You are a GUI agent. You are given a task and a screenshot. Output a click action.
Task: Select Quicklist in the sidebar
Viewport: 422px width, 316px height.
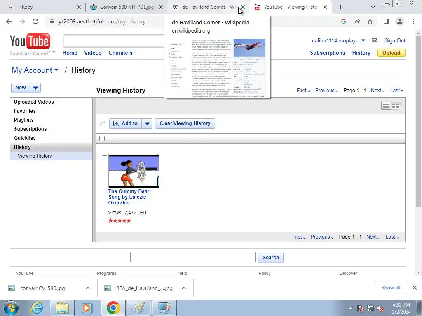tap(24, 138)
